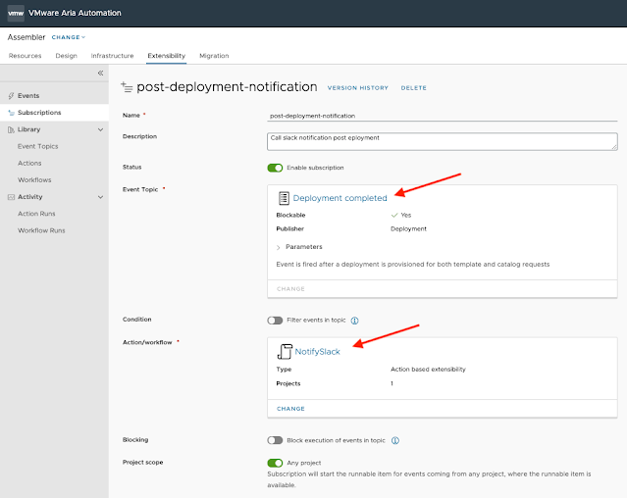The width and height of the screenshot is (627, 498).
Task: Click the Publisher value 'Deployment'
Action: click(x=408, y=228)
